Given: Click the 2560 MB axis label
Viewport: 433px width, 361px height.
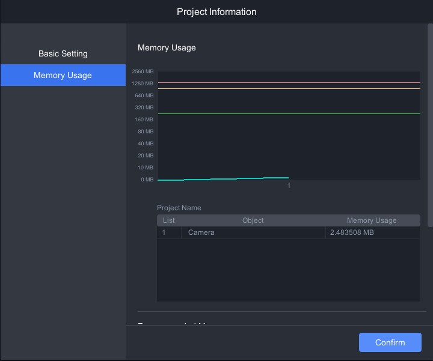Looking at the screenshot, I should [x=143, y=71].
